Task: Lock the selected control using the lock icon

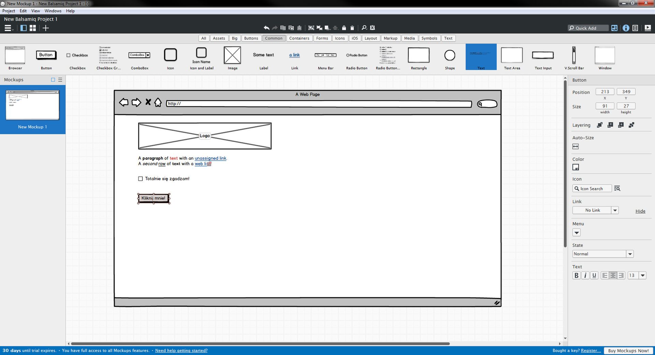Action: (x=344, y=28)
